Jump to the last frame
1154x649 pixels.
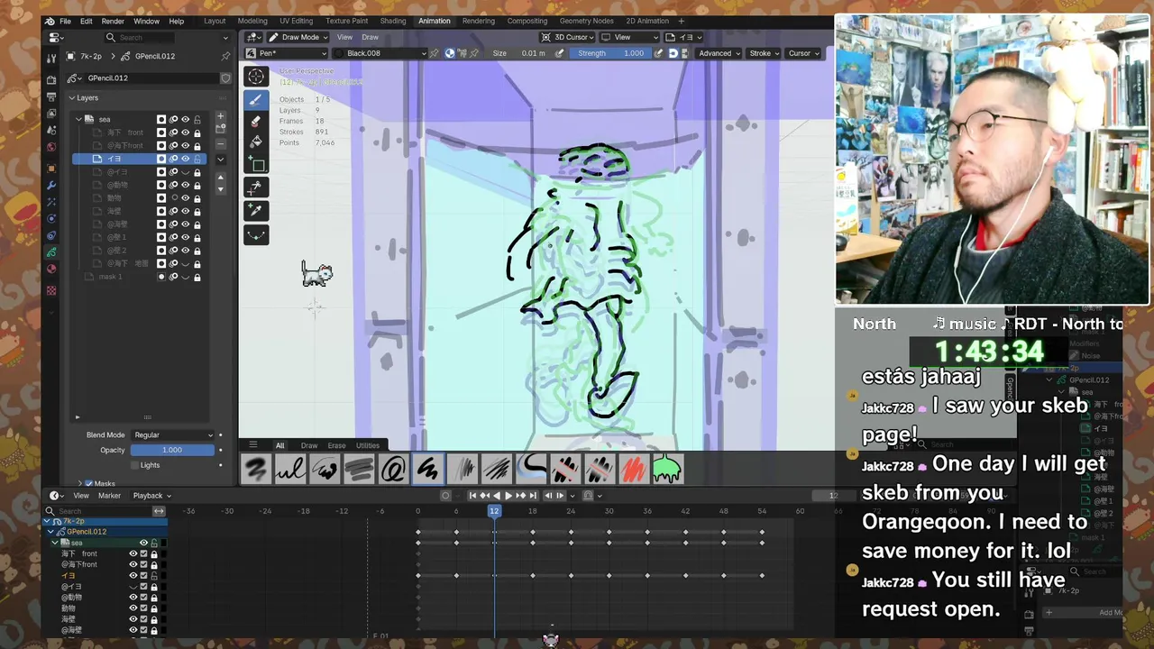[533, 495]
